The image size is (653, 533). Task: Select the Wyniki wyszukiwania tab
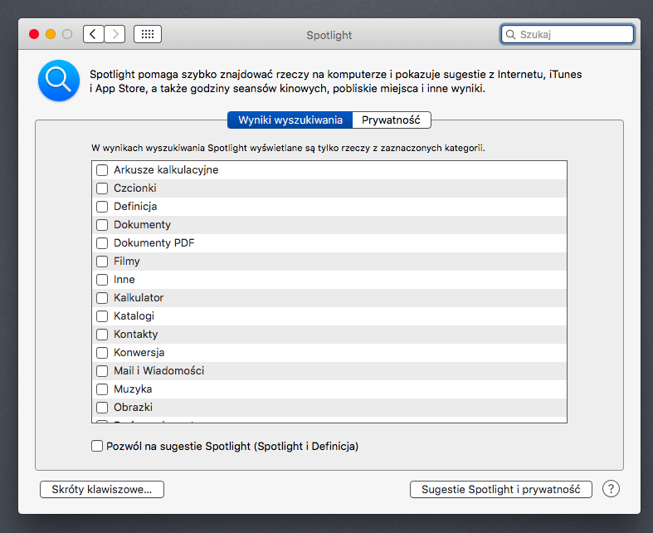click(x=290, y=120)
